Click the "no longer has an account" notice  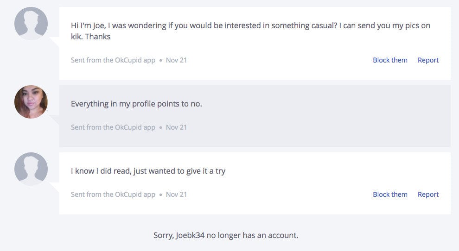pos(226,235)
